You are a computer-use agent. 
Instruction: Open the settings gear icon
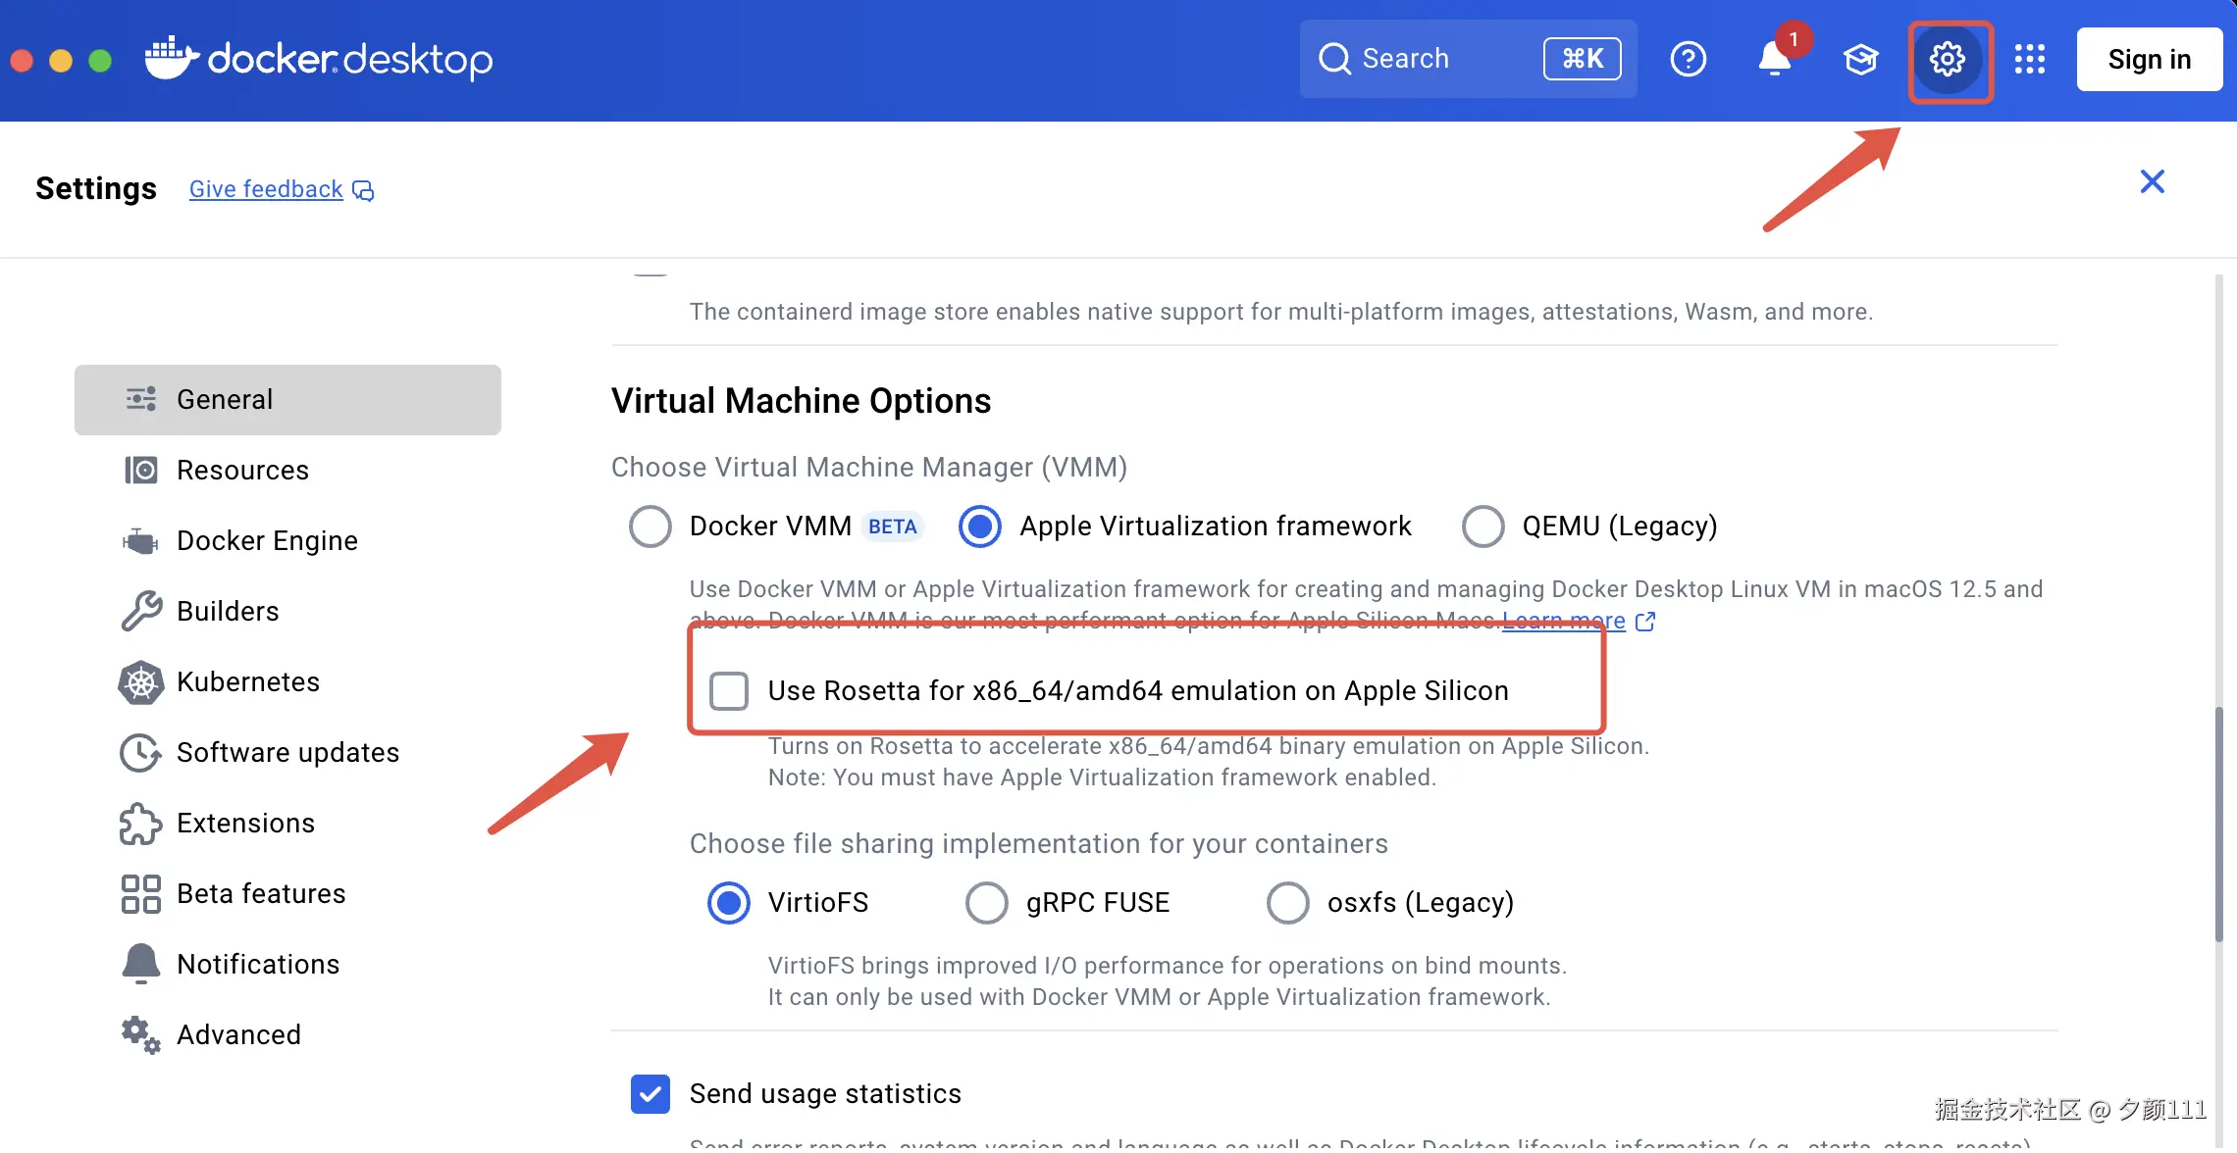point(1948,60)
